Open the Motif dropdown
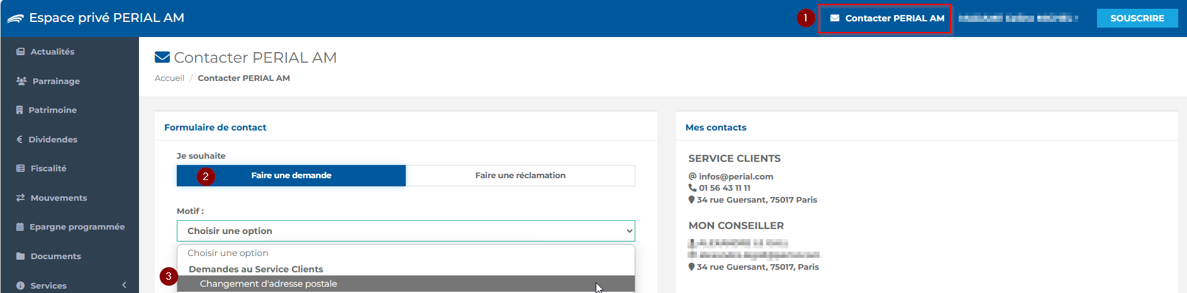The width and height of the screenshot is (1187, 293). click(406, 231)
